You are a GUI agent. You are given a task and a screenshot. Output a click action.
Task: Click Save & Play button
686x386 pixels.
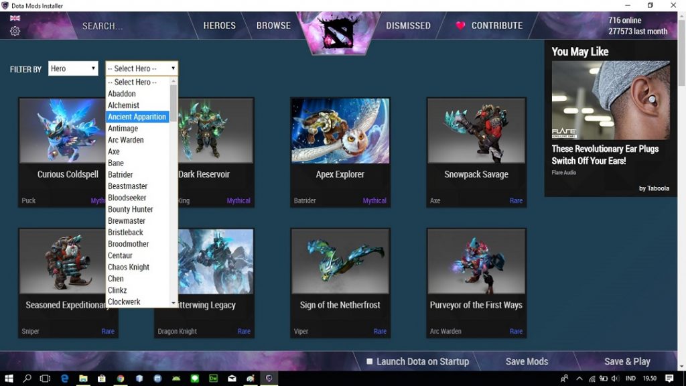(627, 361)
